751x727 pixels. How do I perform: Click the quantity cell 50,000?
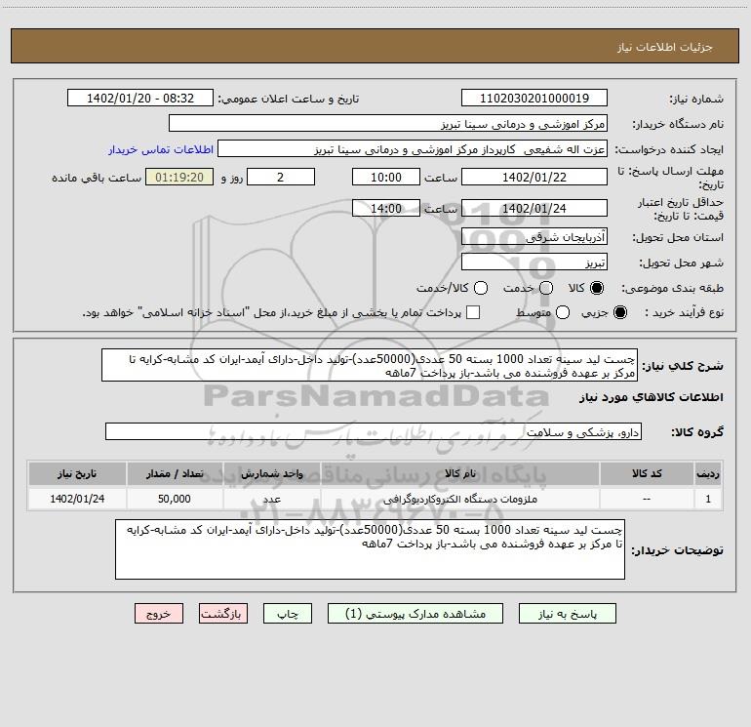[x=175, y=499]
